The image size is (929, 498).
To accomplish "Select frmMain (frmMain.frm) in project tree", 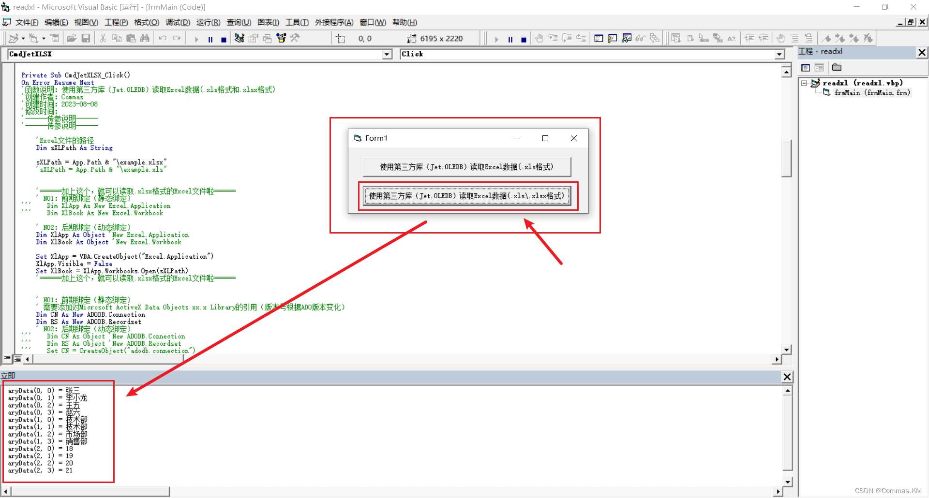I will (872, 93).
